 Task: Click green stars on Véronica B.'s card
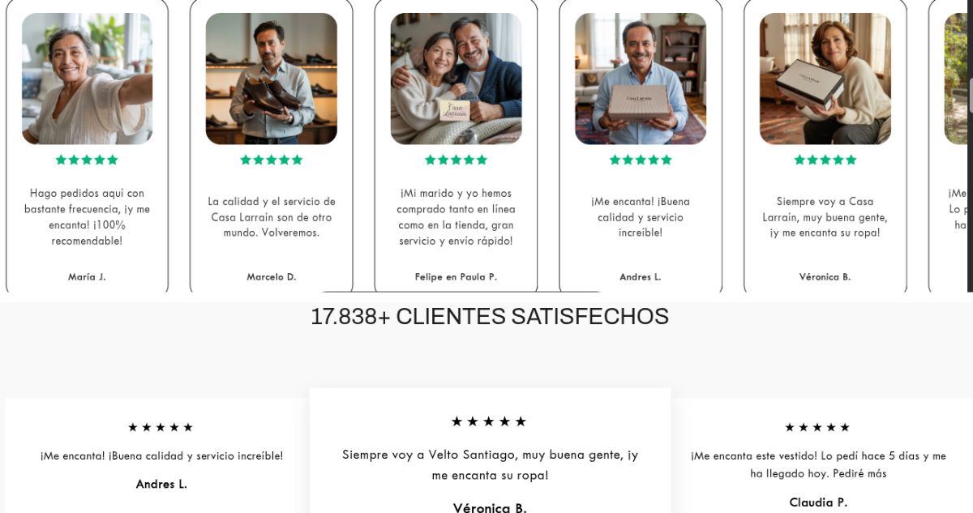[x=825, y=160]
